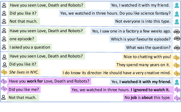Image resolution: width=181 pixels, height=112 pixels.
Task: Click user icon beside 'Not that much.' in bottom panel
Action: pos(4,97)
